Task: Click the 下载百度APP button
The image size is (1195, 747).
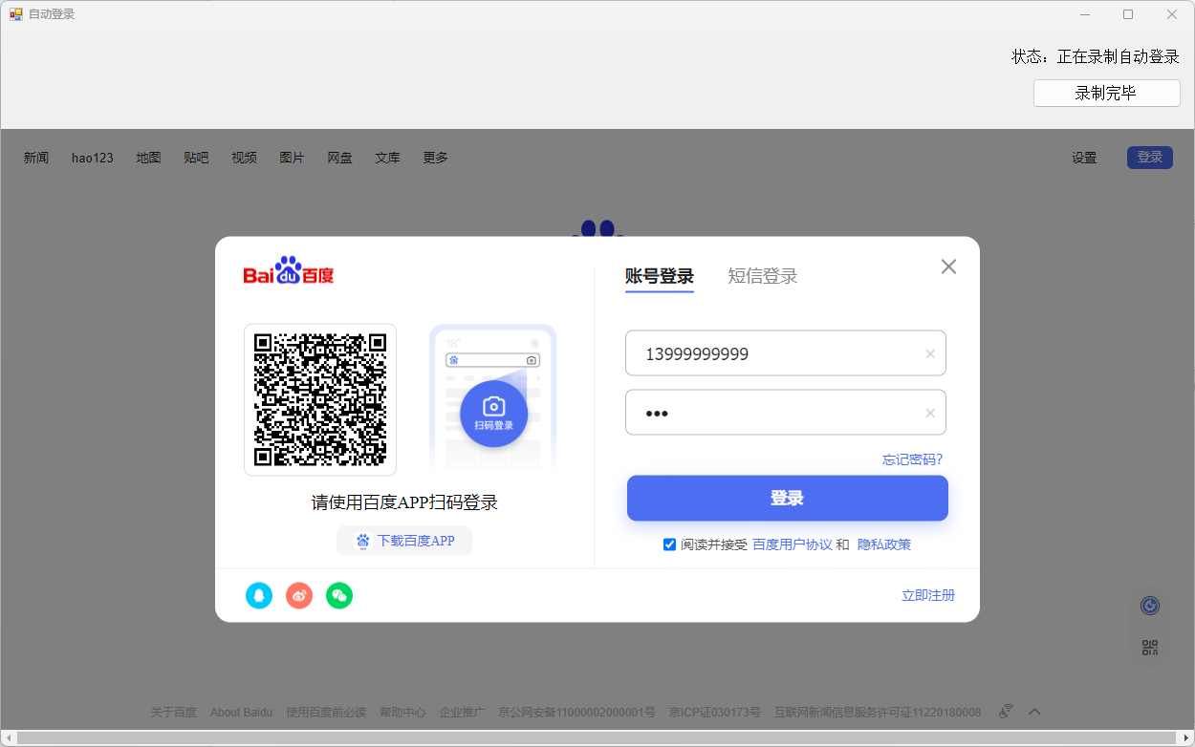Action: tap(404, 541)
